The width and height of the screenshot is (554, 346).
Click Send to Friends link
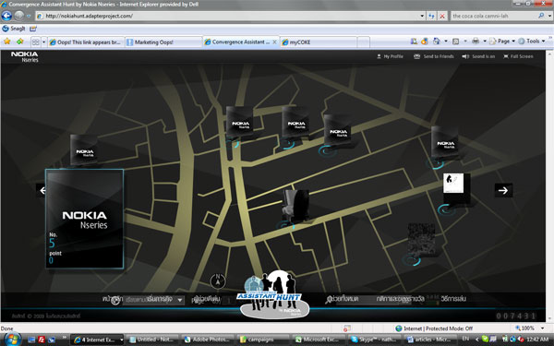pos(434,56)
